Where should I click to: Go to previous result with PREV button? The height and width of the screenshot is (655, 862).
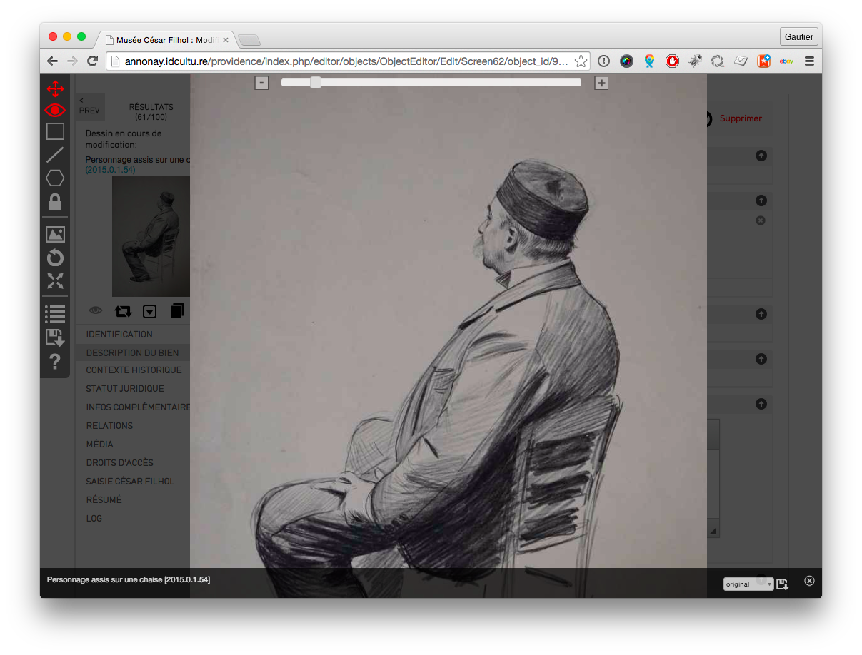[x=89, y=106]
